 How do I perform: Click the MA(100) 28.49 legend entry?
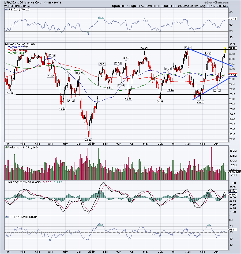coord(15,53)
